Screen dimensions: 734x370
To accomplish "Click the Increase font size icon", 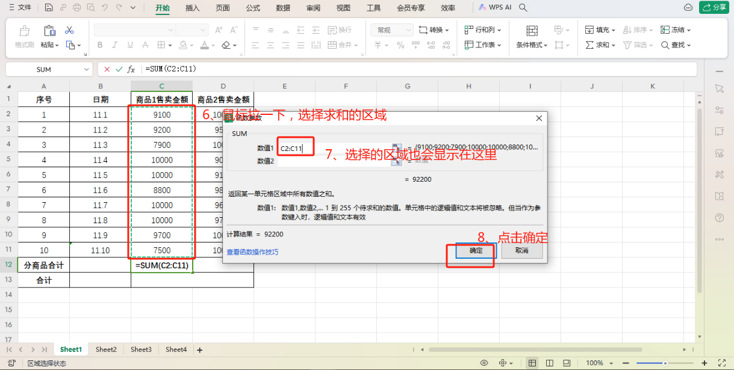I will point(219,29).
